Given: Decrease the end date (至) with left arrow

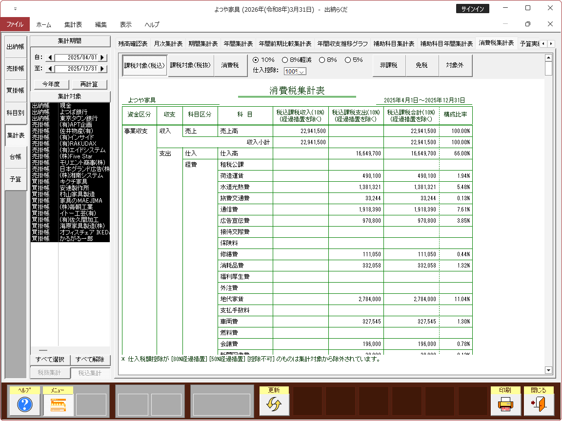Looking at the screenshot, I should tap(50, 69).
